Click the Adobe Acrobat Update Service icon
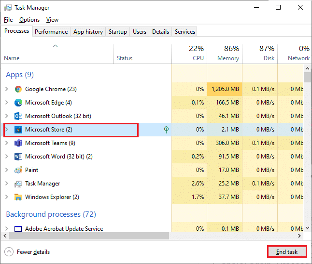 [x=18, y=229]
